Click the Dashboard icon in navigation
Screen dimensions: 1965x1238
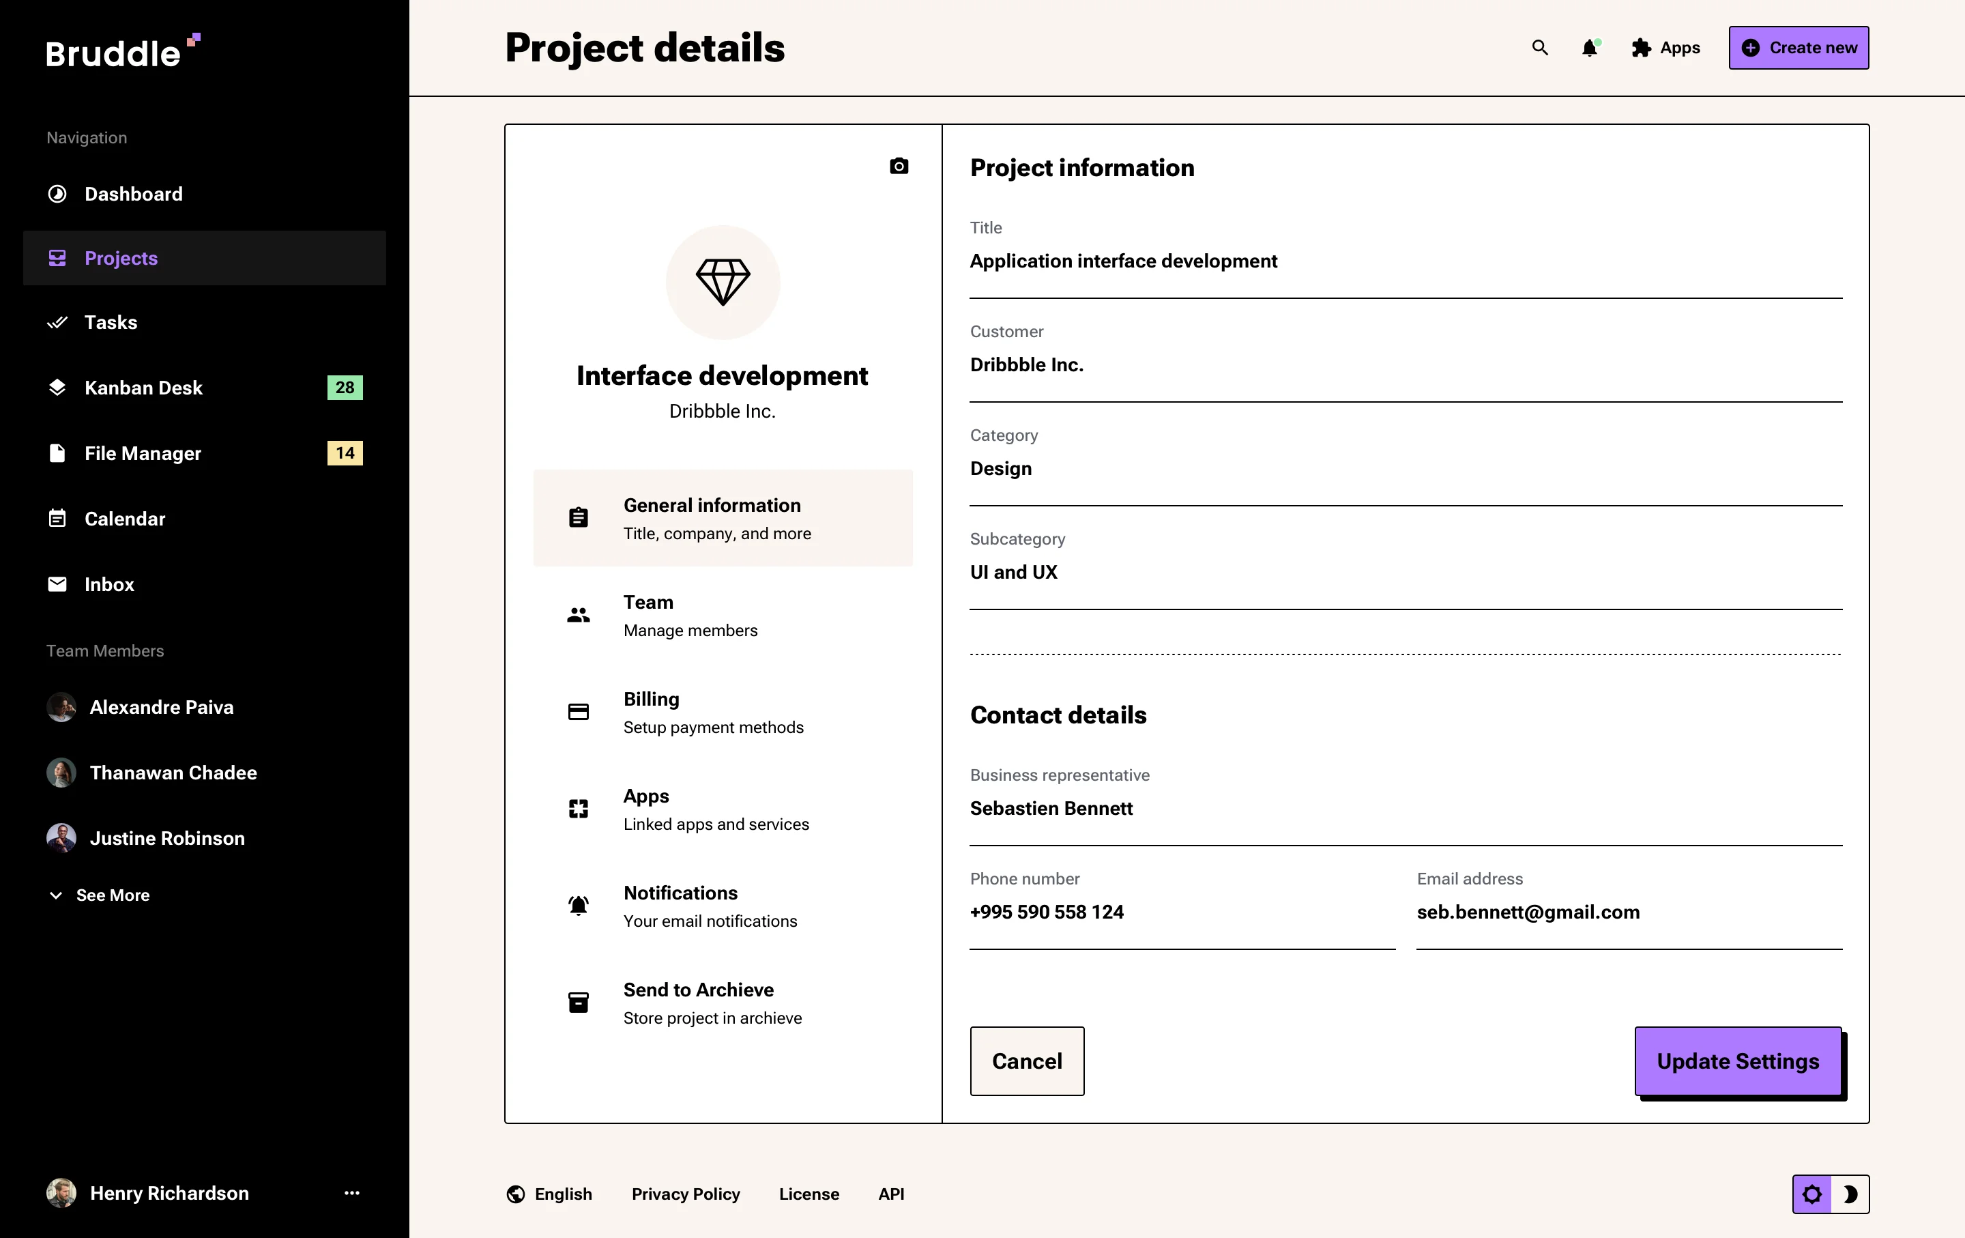pyautogui.click(x=57, y=193)
